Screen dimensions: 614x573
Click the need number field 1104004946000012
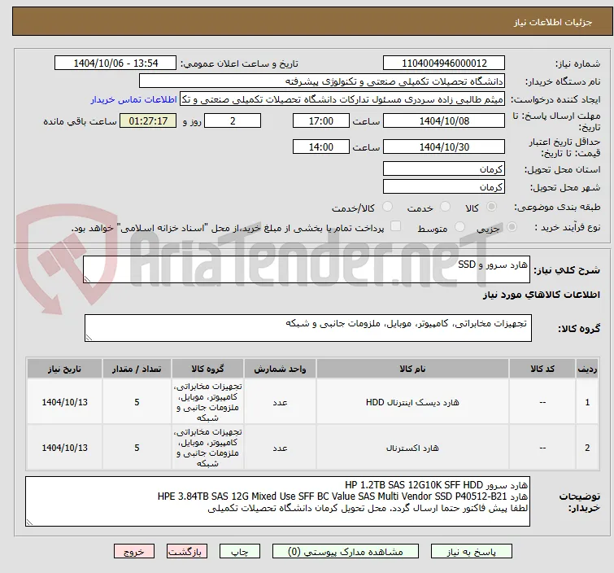click(444, 63)
